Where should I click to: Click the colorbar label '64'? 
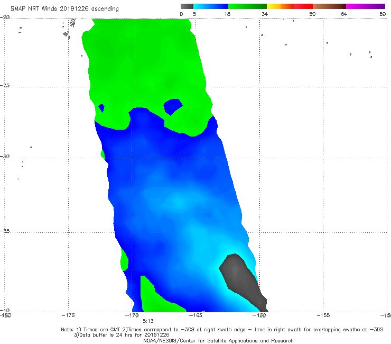[x=344, y=14]
